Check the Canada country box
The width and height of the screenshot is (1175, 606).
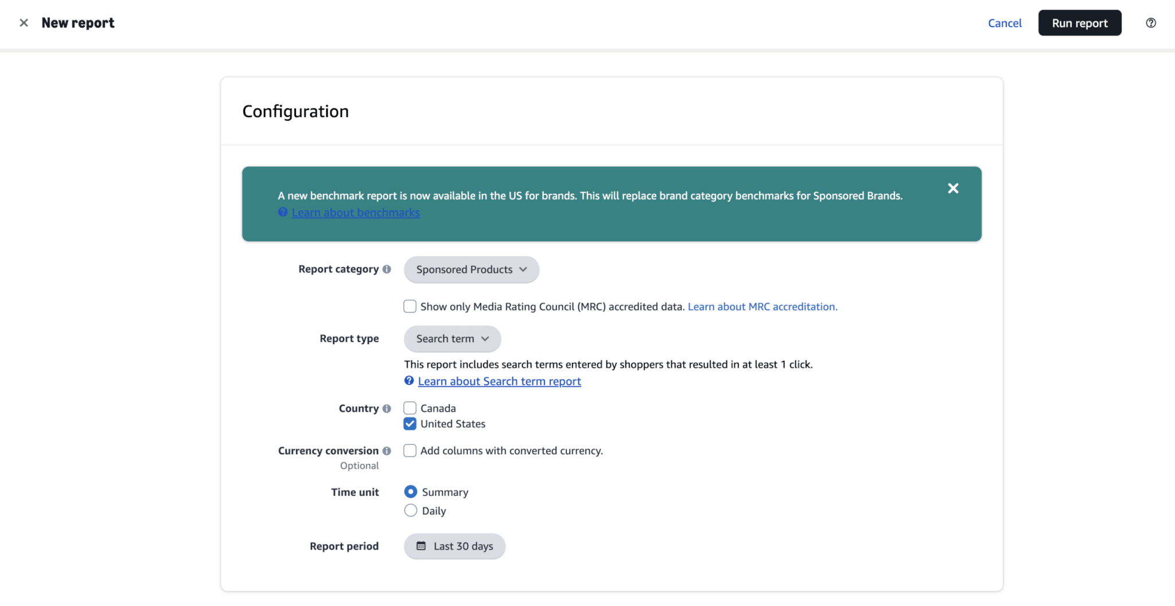(x=410, y=408)
